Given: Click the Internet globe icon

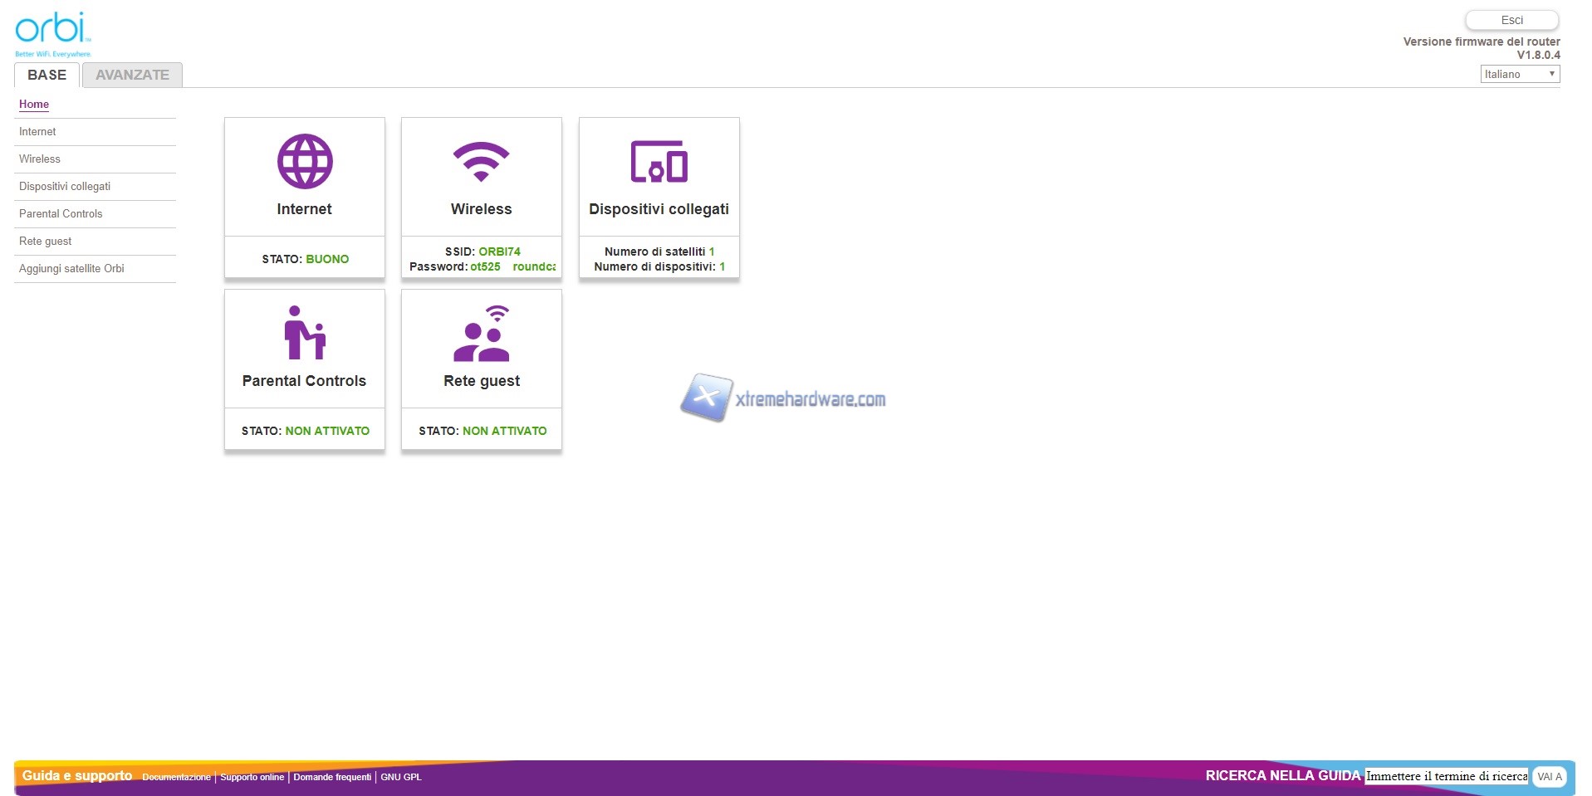Looking at the screenshot, I should point(305,162).
